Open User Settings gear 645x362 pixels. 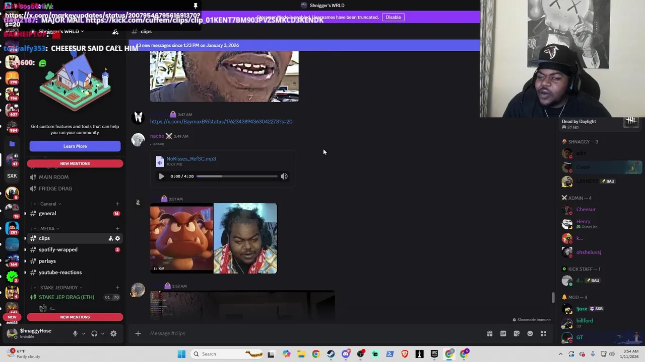pyautogui.click(x=113, y=333)
